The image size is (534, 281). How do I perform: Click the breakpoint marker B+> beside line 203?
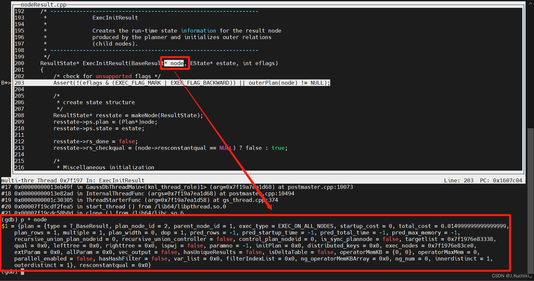[x=6, y=83]
